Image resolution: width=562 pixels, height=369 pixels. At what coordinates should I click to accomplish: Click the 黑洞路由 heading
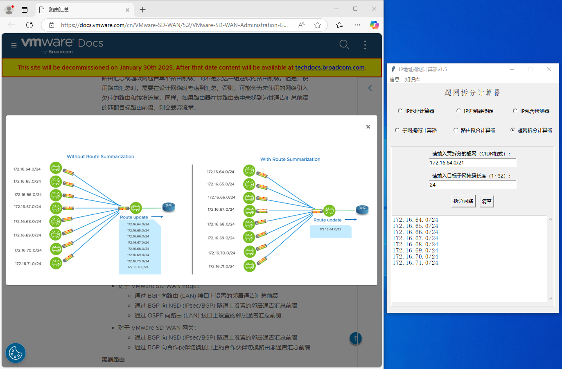pos(113,360)
